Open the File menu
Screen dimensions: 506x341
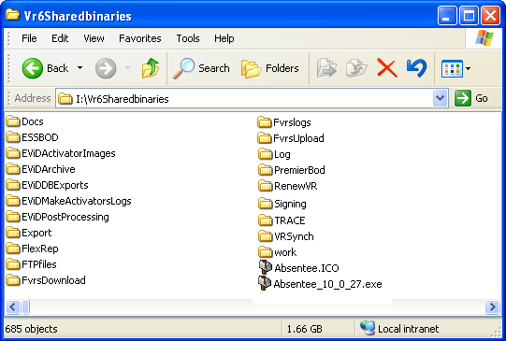click(x=29, y=38)
